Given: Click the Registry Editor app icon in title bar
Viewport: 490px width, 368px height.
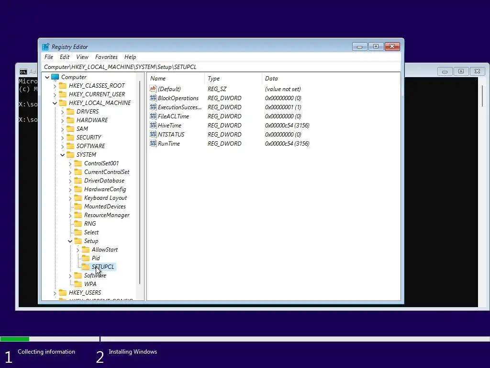Looking at the screenshot, I should [x=45, y=46].
